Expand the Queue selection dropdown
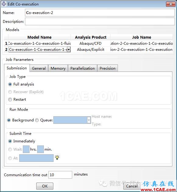This screenshot has width=177, height=192. pos(89,120)
